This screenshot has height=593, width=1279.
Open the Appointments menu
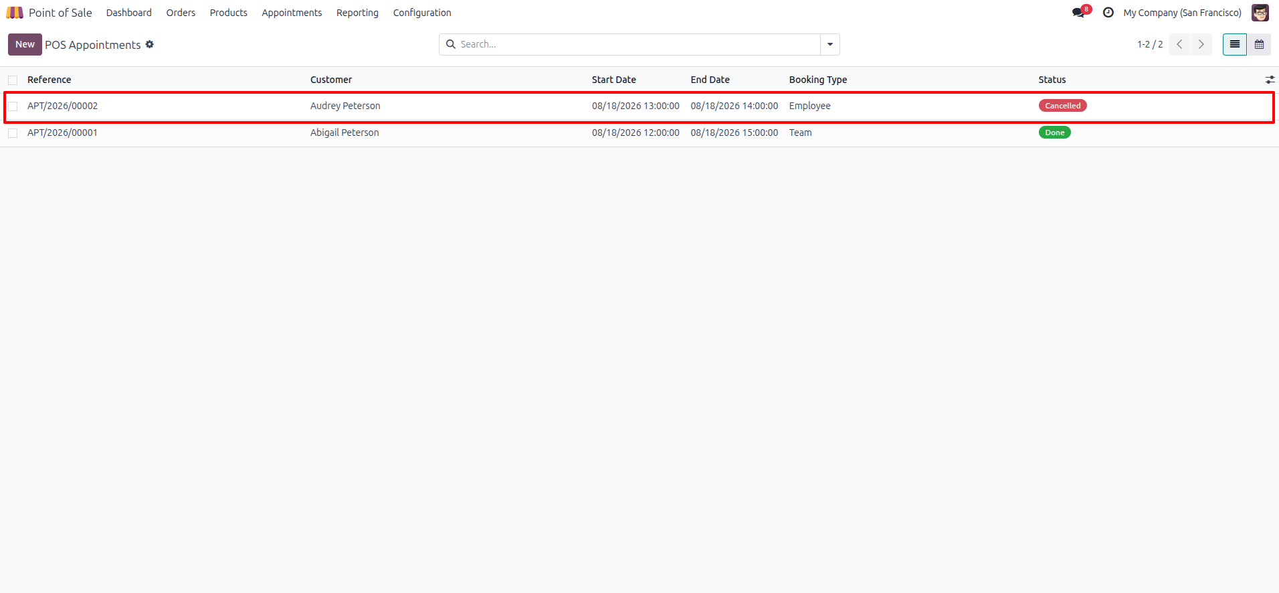(x=292, y=13)
